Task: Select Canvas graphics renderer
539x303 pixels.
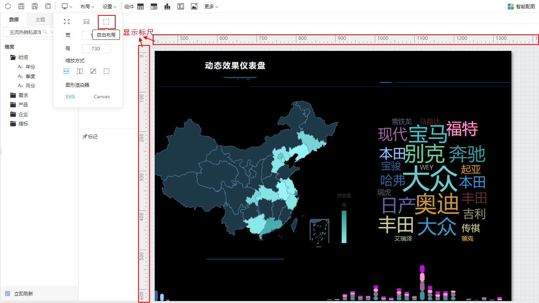Action: (102, 97)
